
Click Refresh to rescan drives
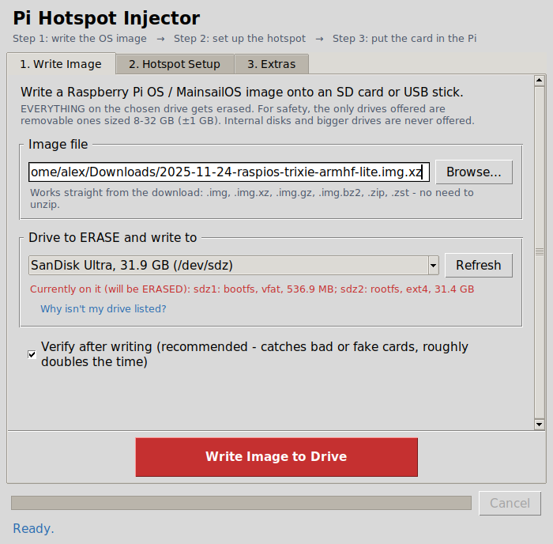point(479,265)
